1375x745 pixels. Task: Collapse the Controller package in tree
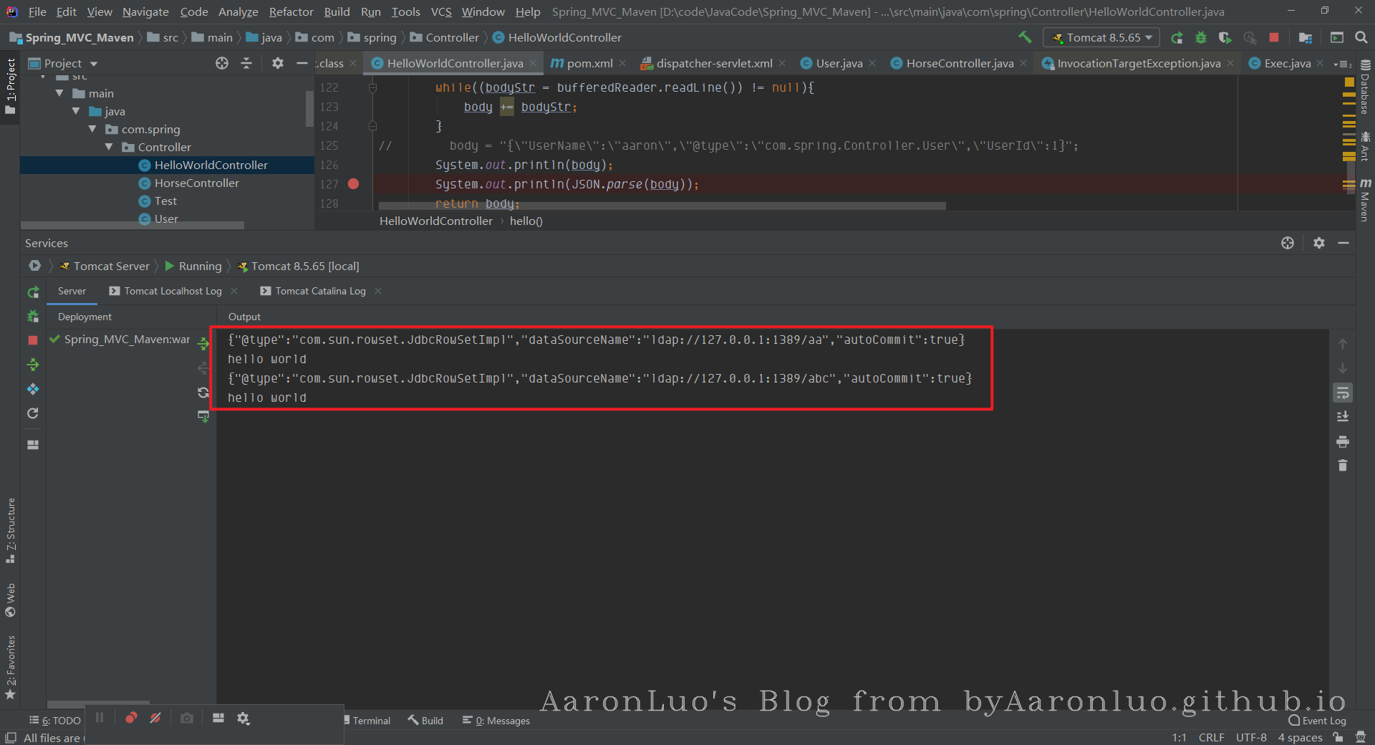109,147
